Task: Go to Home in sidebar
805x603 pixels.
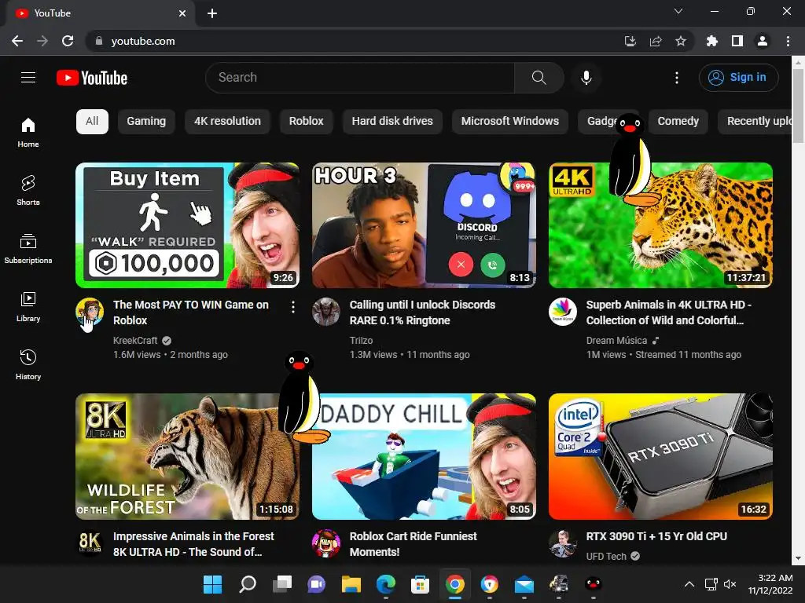Action: [x=28, y=132]
